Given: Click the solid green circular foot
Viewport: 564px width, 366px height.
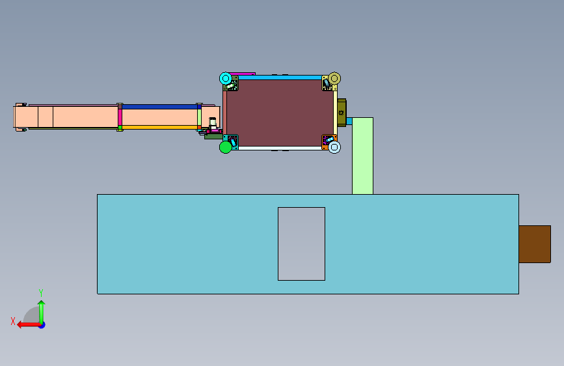Looking at the screenshot, I should coord(226,147).
